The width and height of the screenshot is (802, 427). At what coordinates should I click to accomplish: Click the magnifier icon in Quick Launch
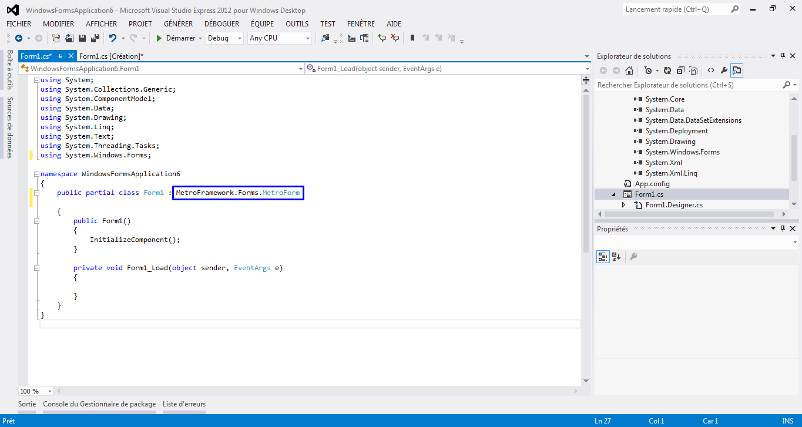734,9
